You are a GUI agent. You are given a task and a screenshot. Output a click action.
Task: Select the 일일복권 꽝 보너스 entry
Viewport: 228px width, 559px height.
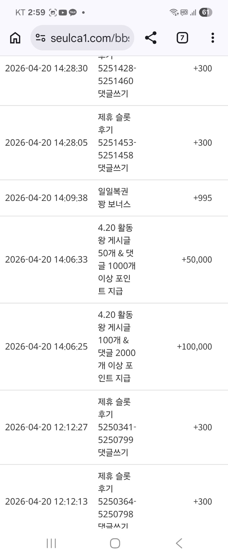click(114, 198)
